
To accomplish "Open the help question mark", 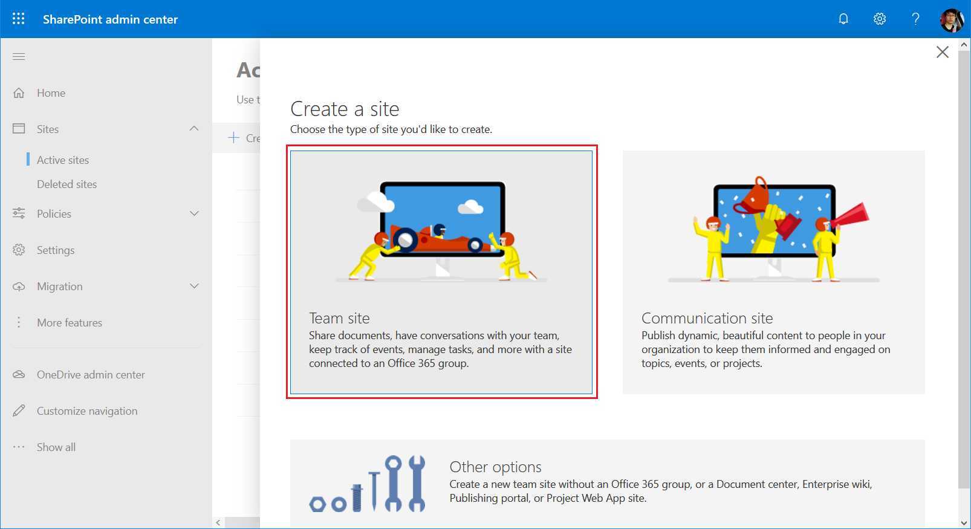I will point(915,19).
